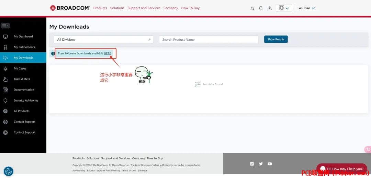Open My Entitlements in sidebar
The height and width of the screenshot is (178, 371).
pyautogui.click(x=23, y=47)
